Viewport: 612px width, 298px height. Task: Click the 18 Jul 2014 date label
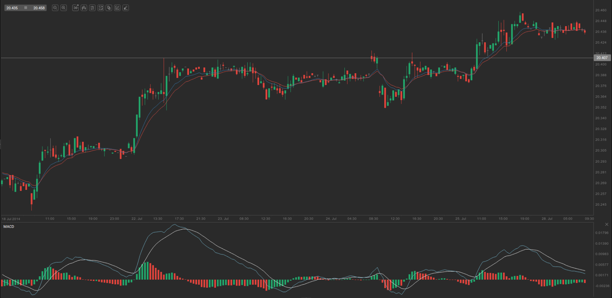(x=11, y=219)
